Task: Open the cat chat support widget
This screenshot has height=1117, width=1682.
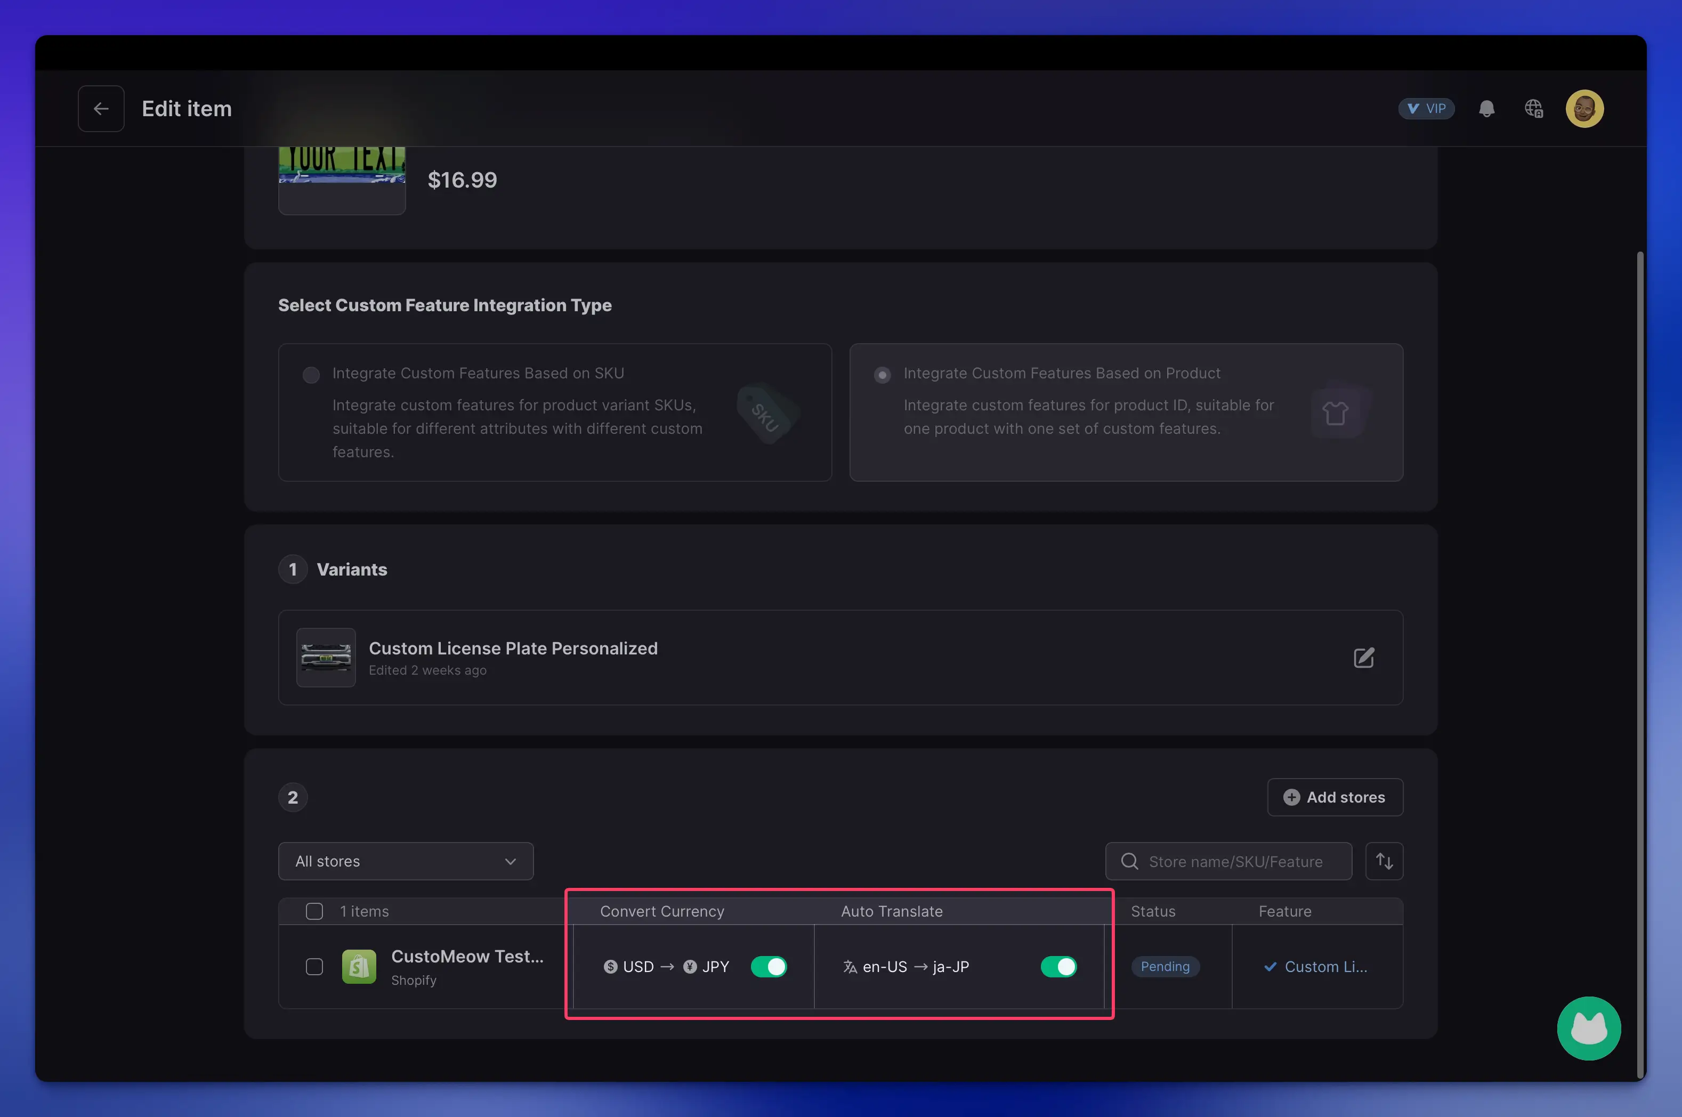Action: coord(1588,1028)
